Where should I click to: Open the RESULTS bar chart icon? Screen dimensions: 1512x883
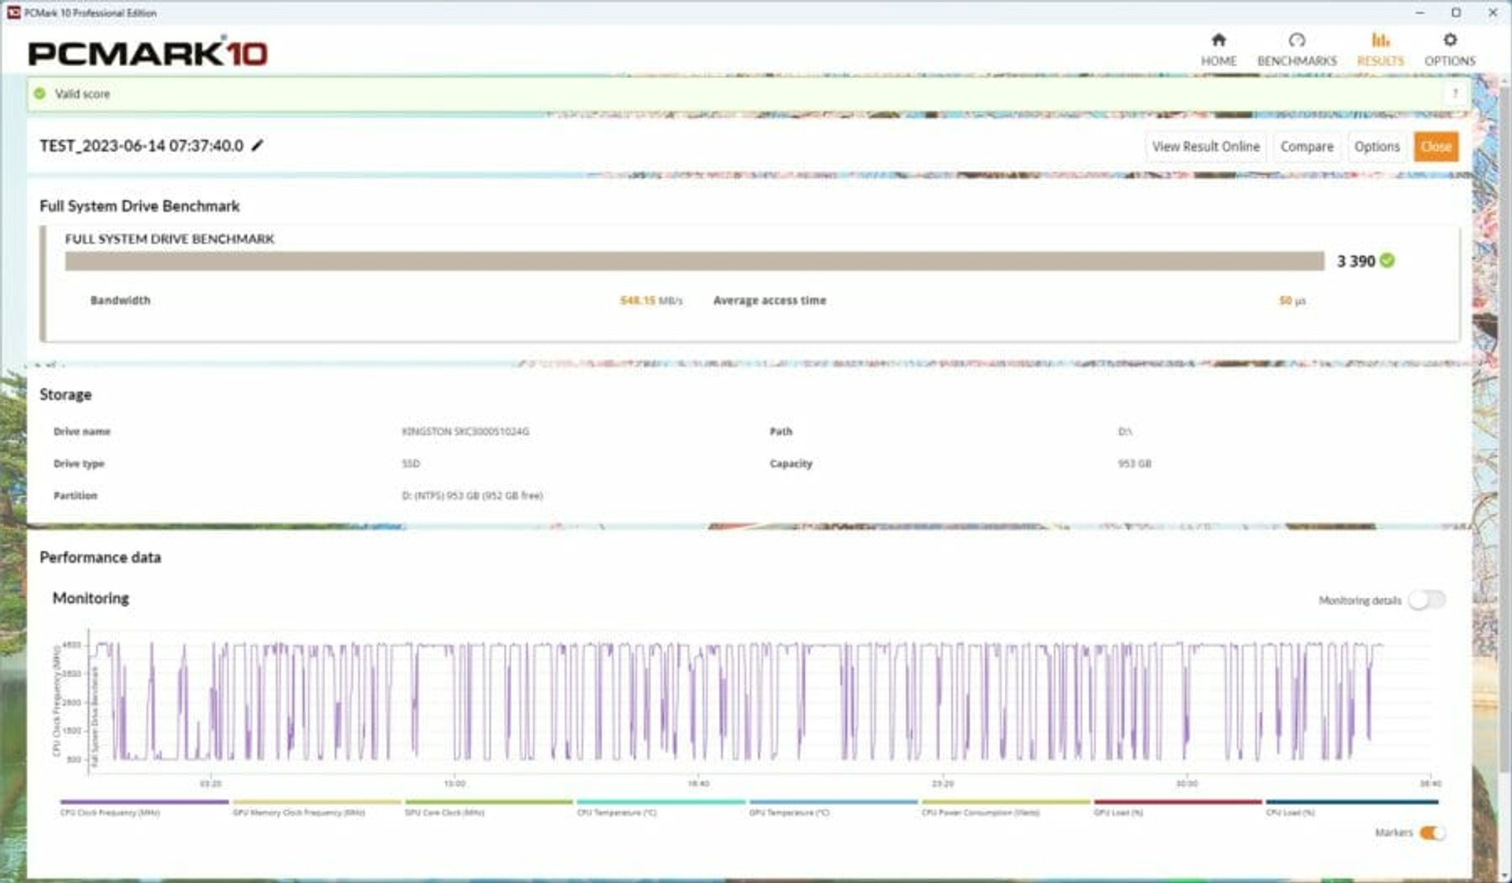[1380, 40]
